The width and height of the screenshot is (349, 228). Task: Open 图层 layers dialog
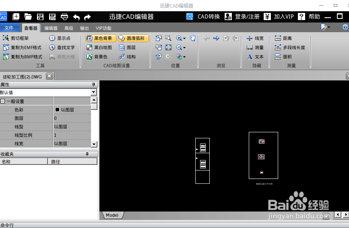click(127, 47)
